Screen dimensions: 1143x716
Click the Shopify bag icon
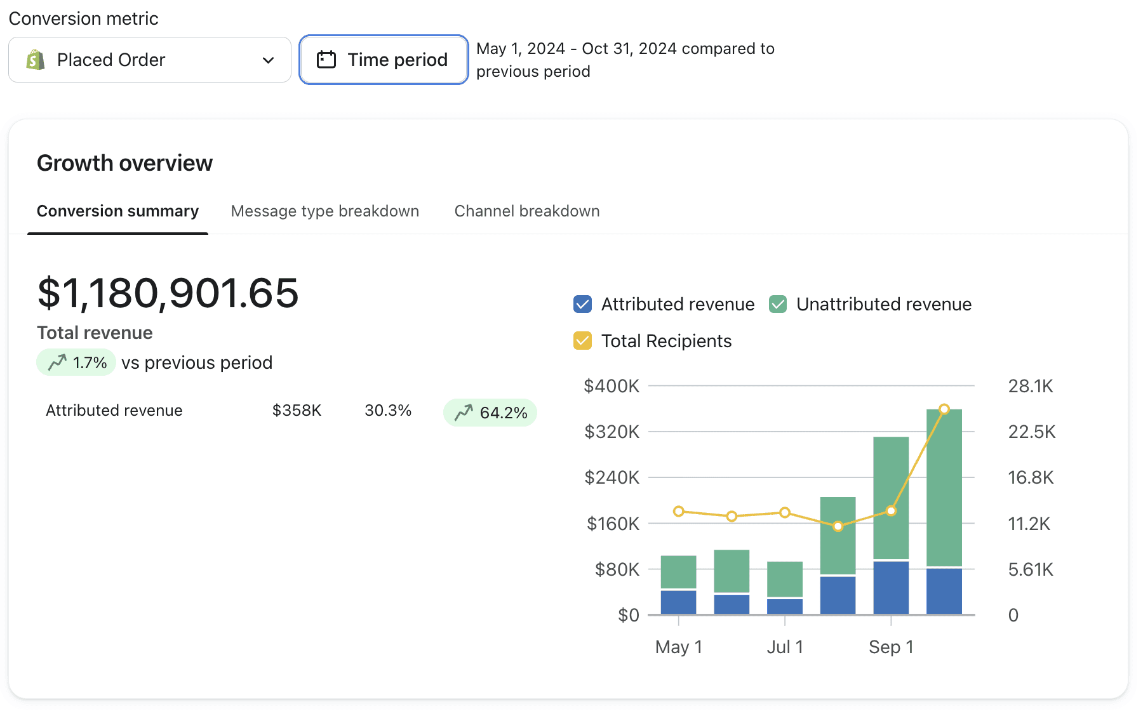click(x=36, y=60)
